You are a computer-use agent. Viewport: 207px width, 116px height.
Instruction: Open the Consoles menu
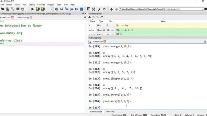coord(41,5)
